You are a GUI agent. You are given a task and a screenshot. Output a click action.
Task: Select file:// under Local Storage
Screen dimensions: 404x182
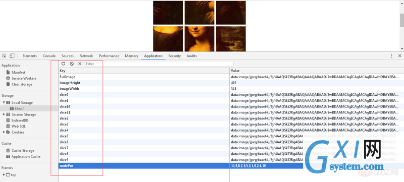[19, 108]
